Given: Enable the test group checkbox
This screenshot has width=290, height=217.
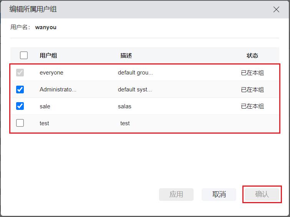Looking at the screenshot, I should [20, 123].
